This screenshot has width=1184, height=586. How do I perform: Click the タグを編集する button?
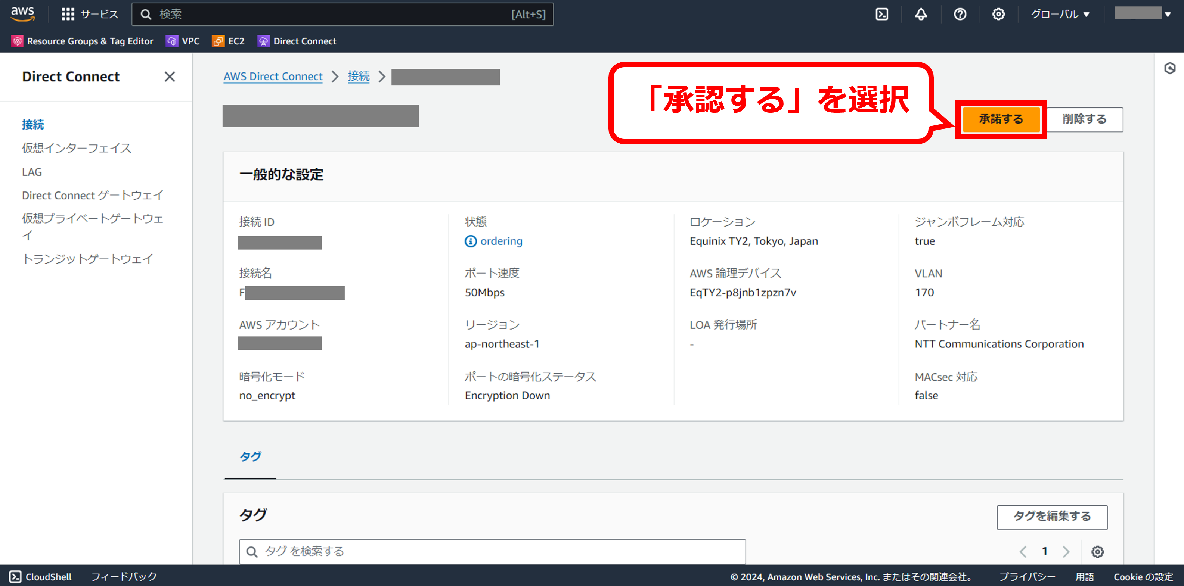(x=1052, y=517)
